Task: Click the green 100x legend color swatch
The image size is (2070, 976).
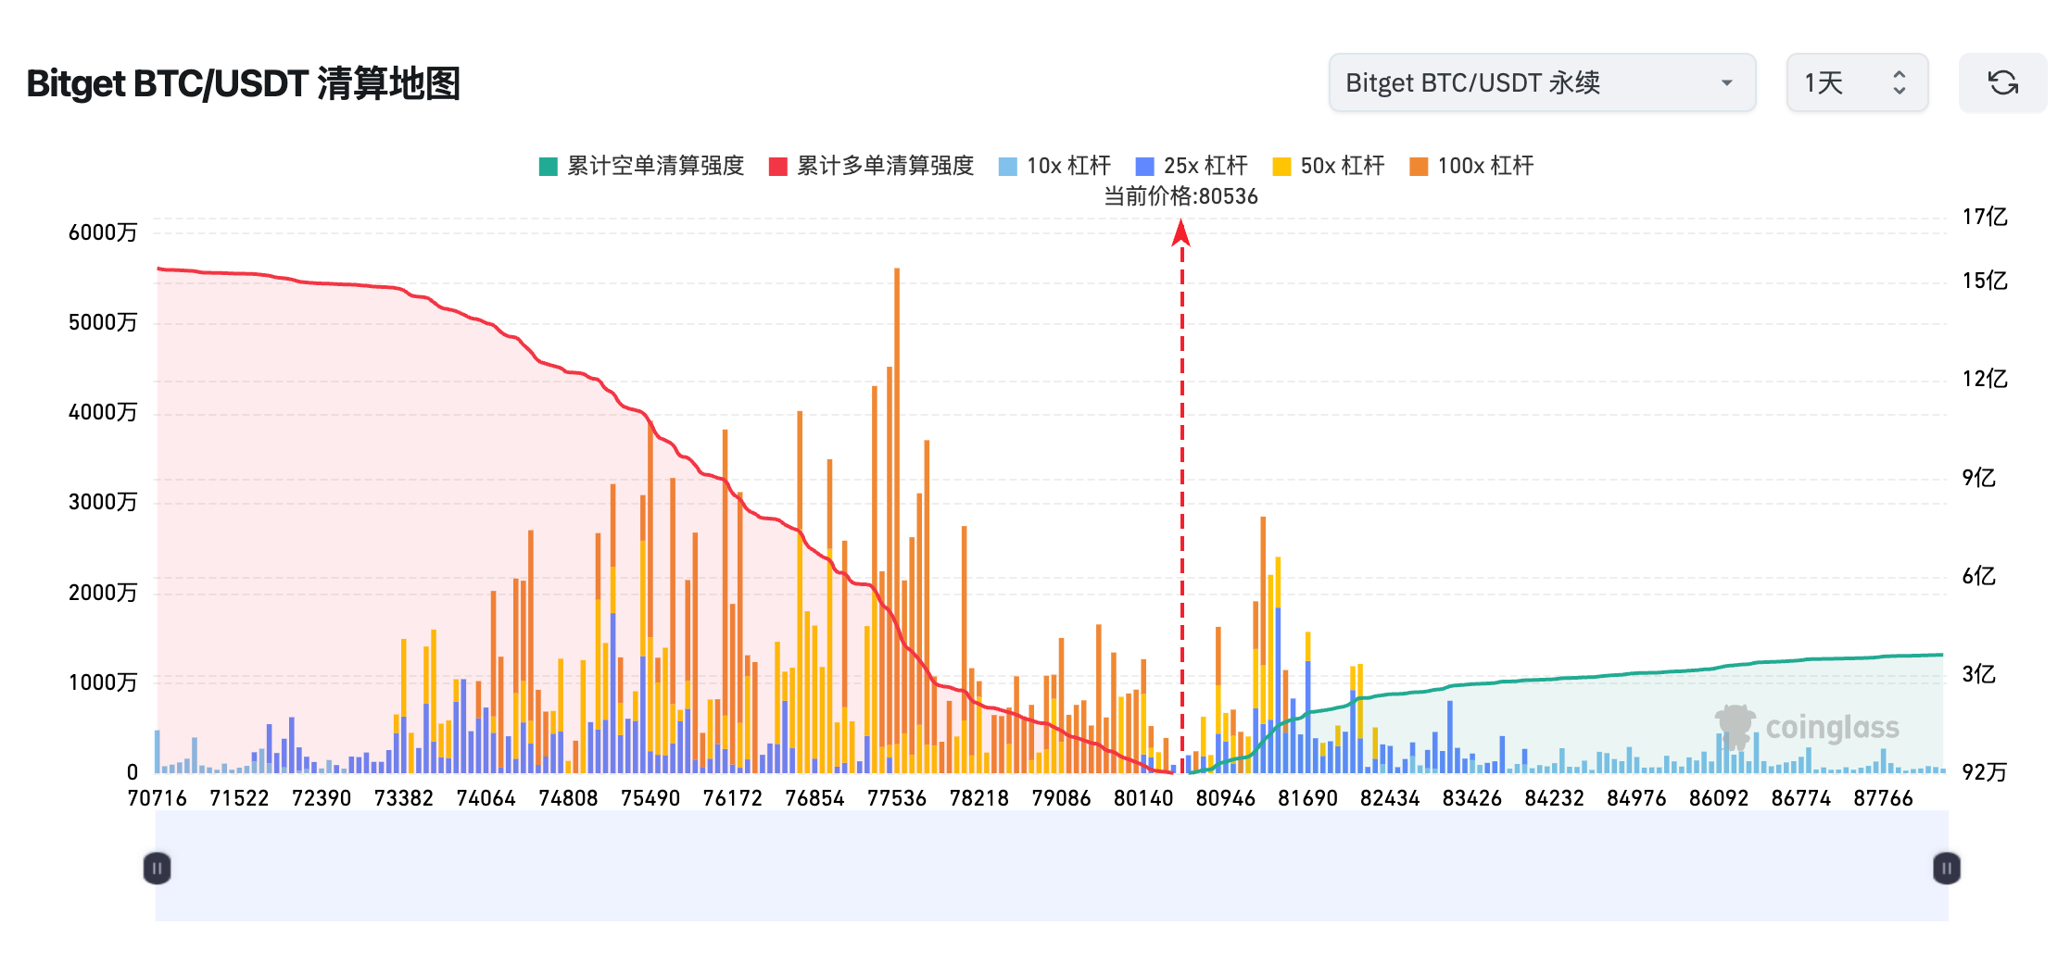Action: [1418, 167]
